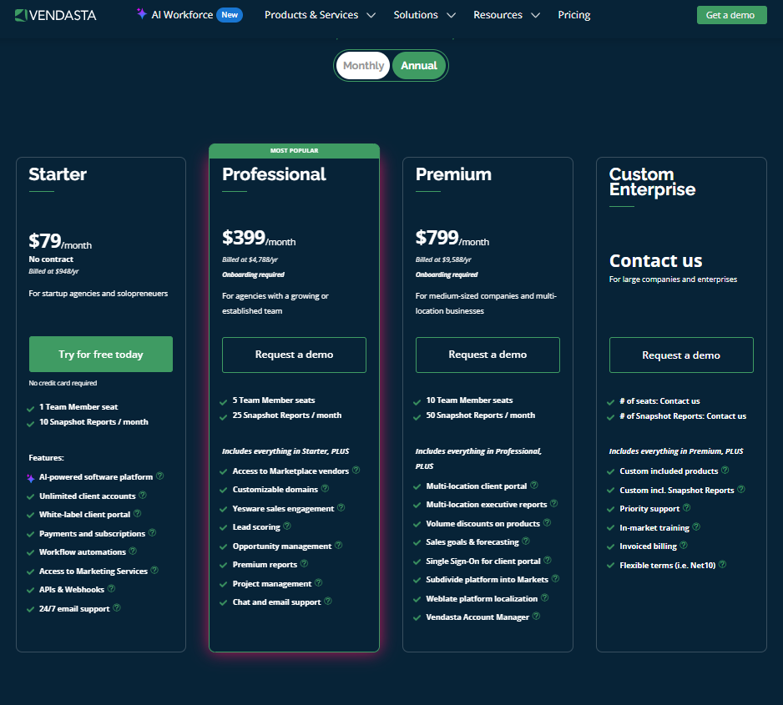The width and height of the screenshot is (783, 705).
Task: Go to the Pricing page link
Action: click(x=573, y=15)
